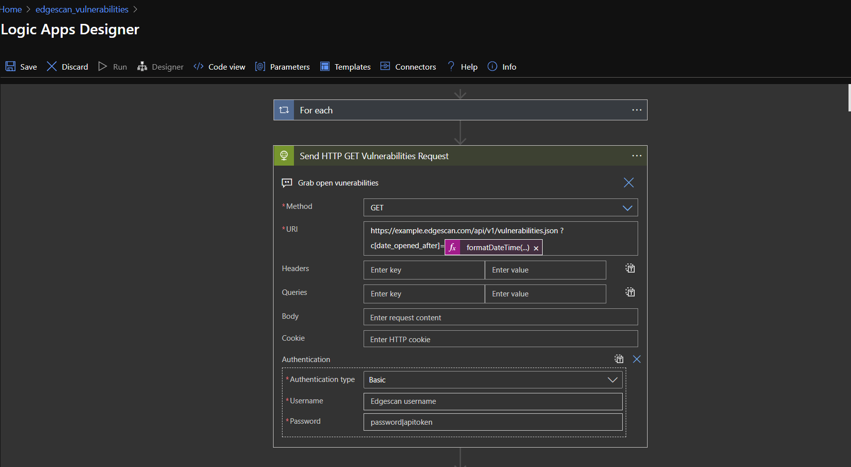Screen dimensions: 851x467
Task: Edit the 'Grab open vunerabilities' comment text
Action: (338, 183)
